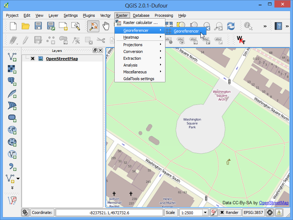Open the Settings menu
Screen dimensions: 293x220
tap(71, 15)
